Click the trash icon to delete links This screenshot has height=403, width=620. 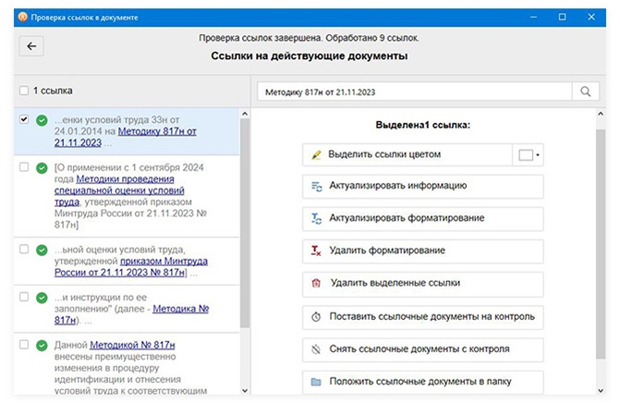(317, 284)
